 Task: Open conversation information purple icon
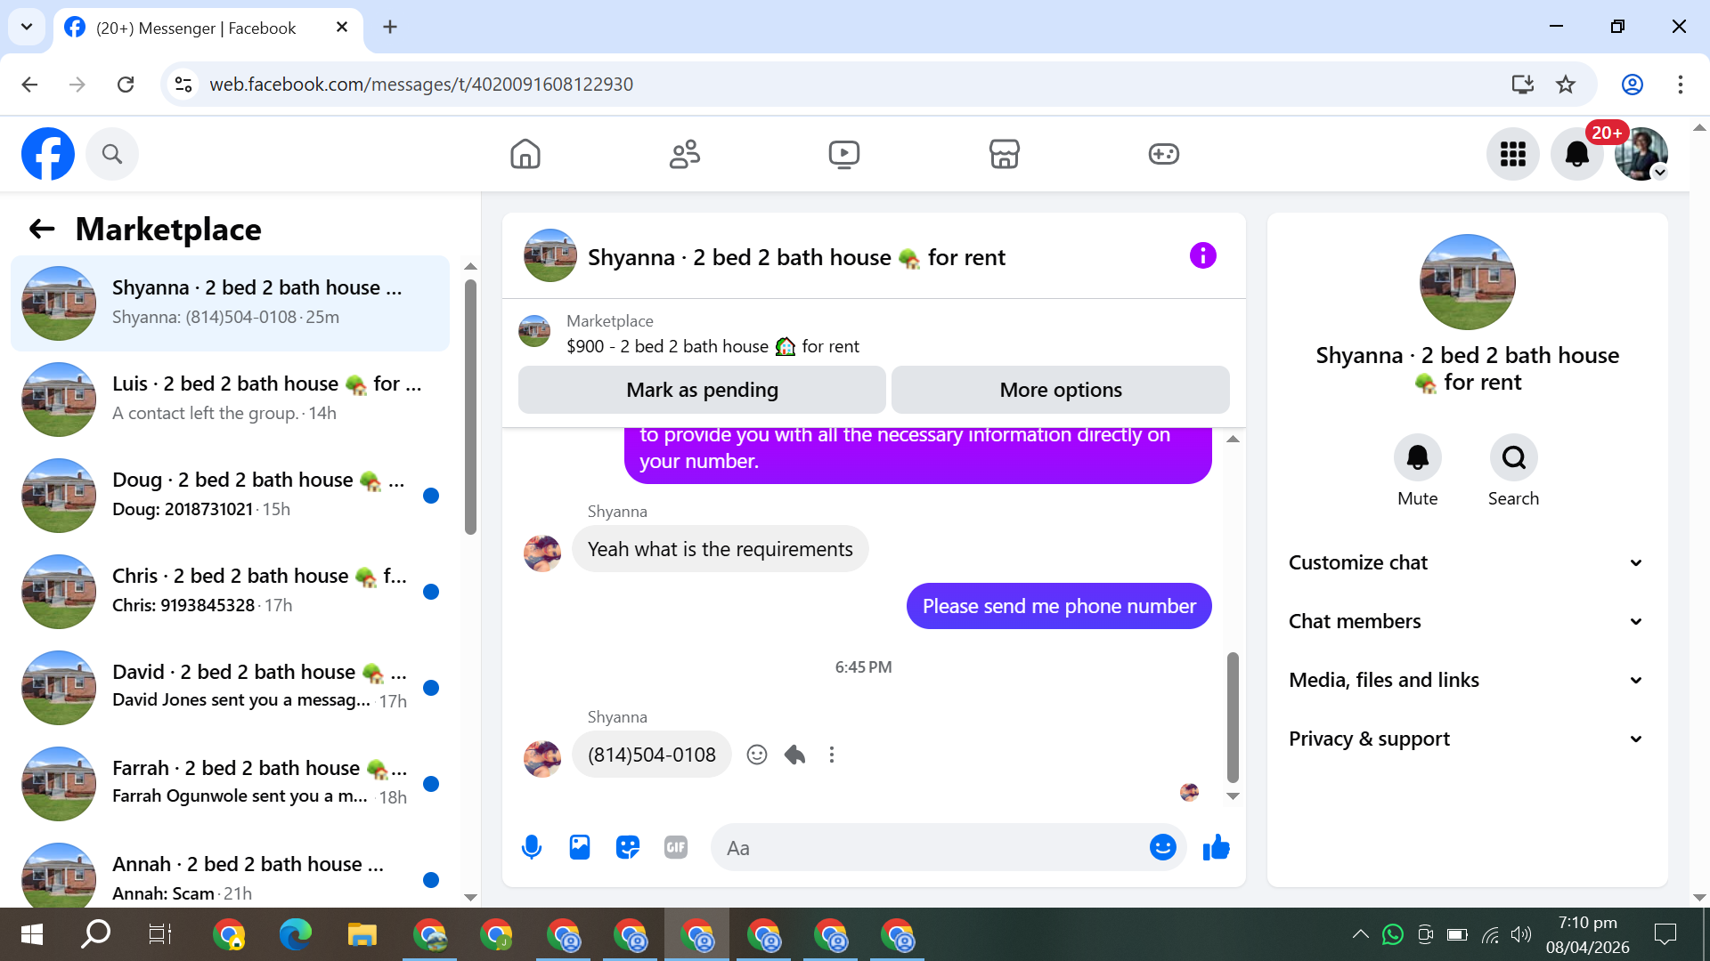pos(1202,256)
